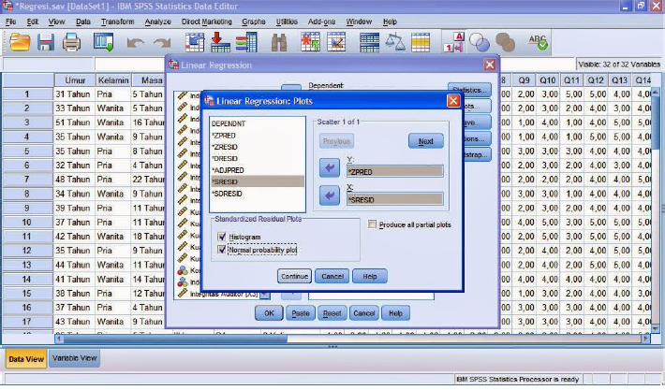Click the arrow button beside Y field

[329, 168]
